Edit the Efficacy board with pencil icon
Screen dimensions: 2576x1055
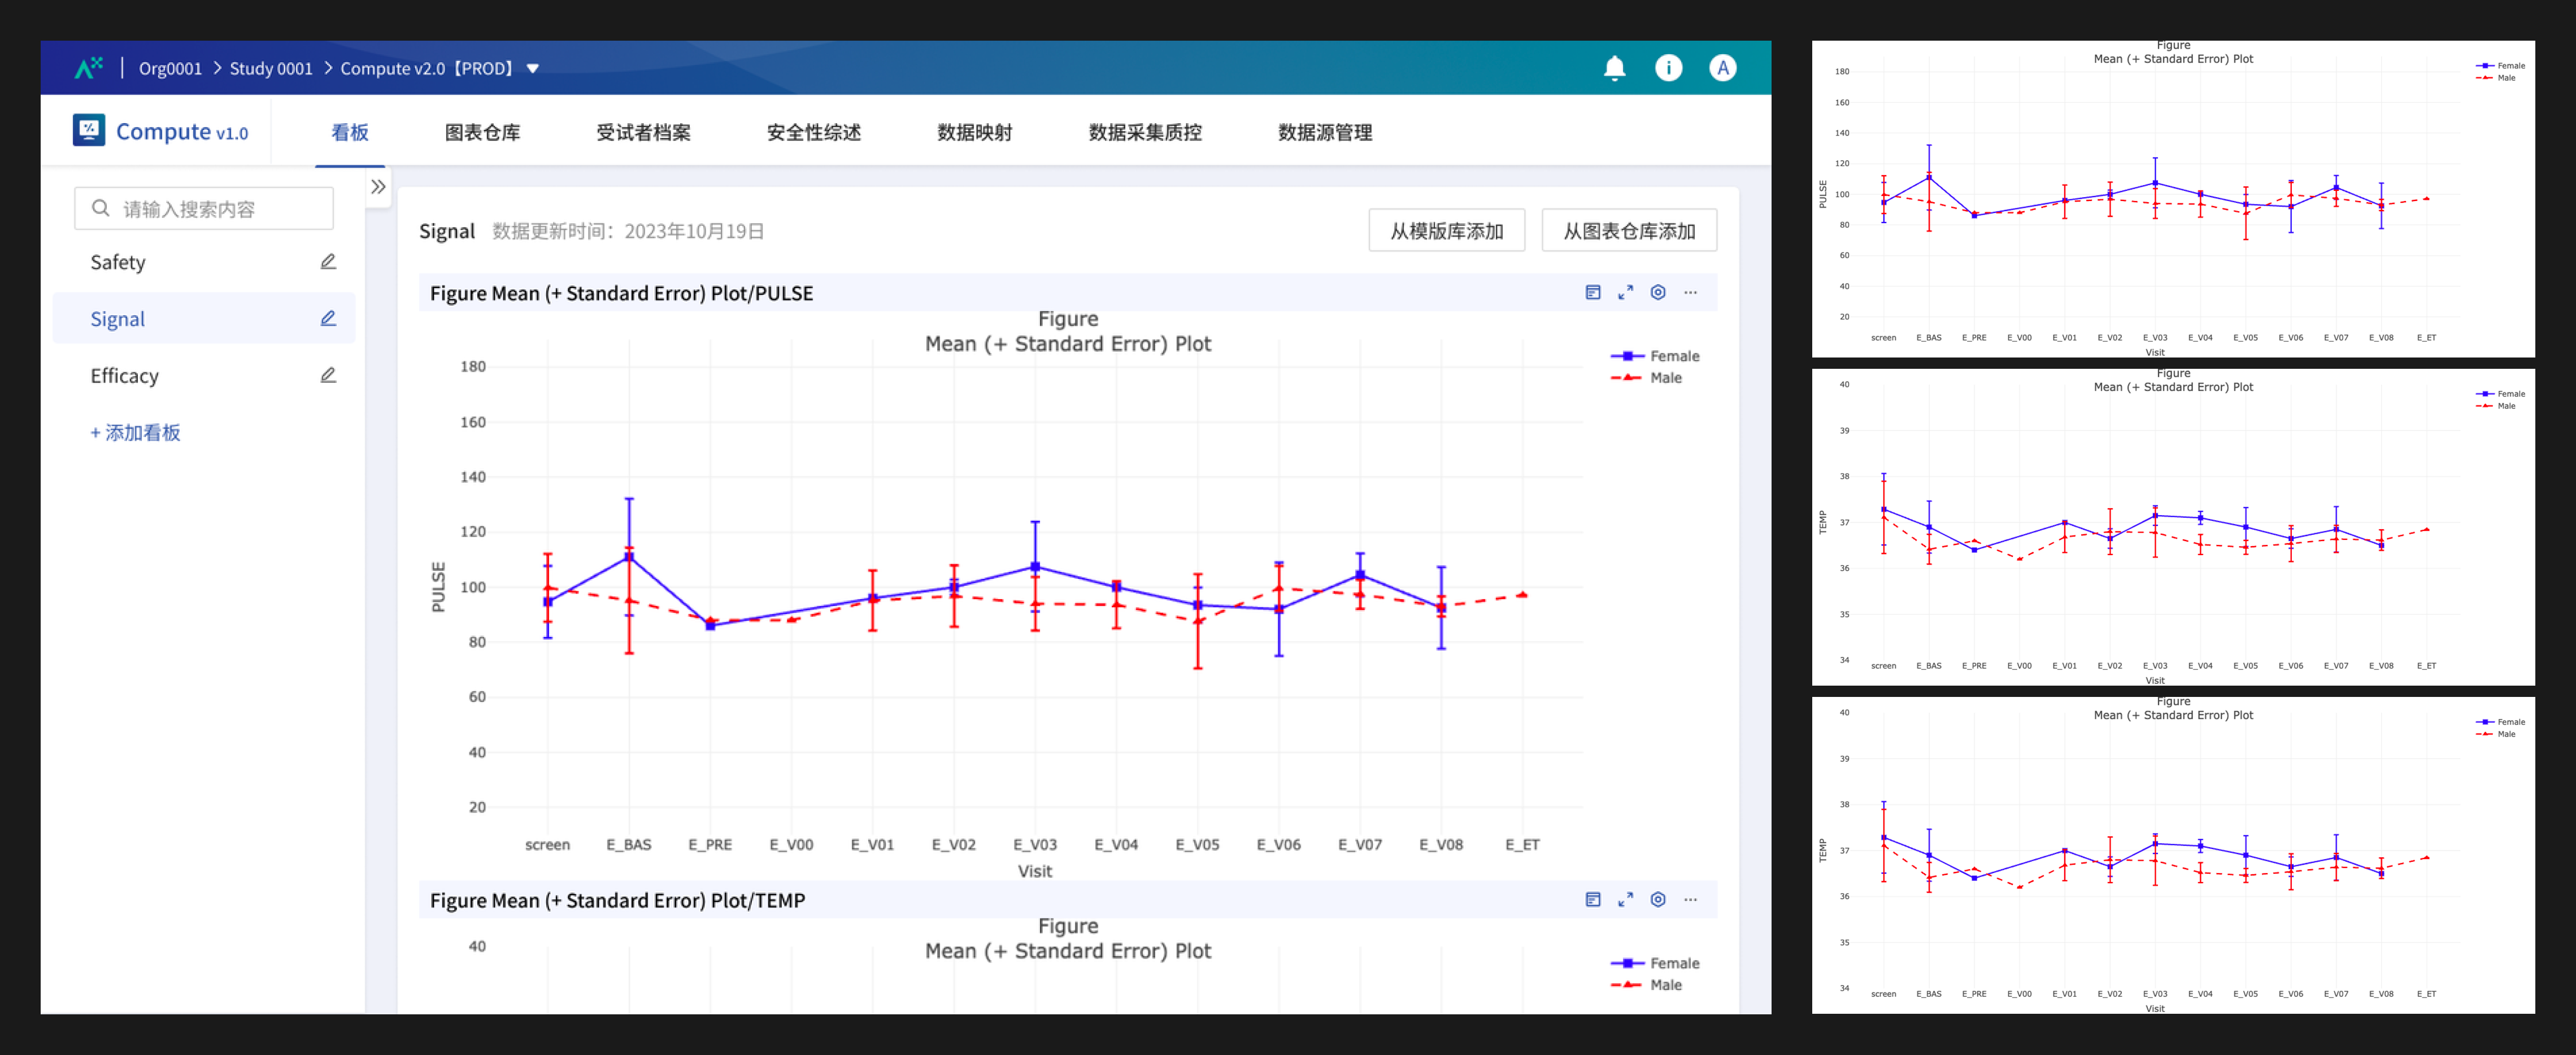[328, 376]
